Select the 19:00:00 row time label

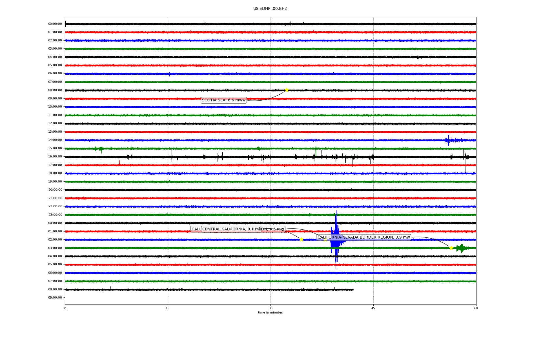[55, 181]
